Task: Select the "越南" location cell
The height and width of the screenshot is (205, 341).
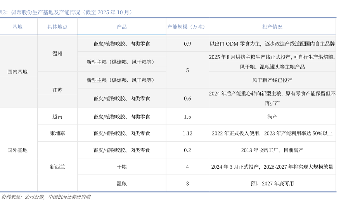Action: click(x=57, y=116)
